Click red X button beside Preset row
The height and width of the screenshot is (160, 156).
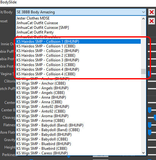[x=152, y=21]
